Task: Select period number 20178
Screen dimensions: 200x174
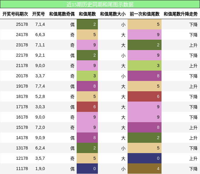Action: click(x=22, y=76)
